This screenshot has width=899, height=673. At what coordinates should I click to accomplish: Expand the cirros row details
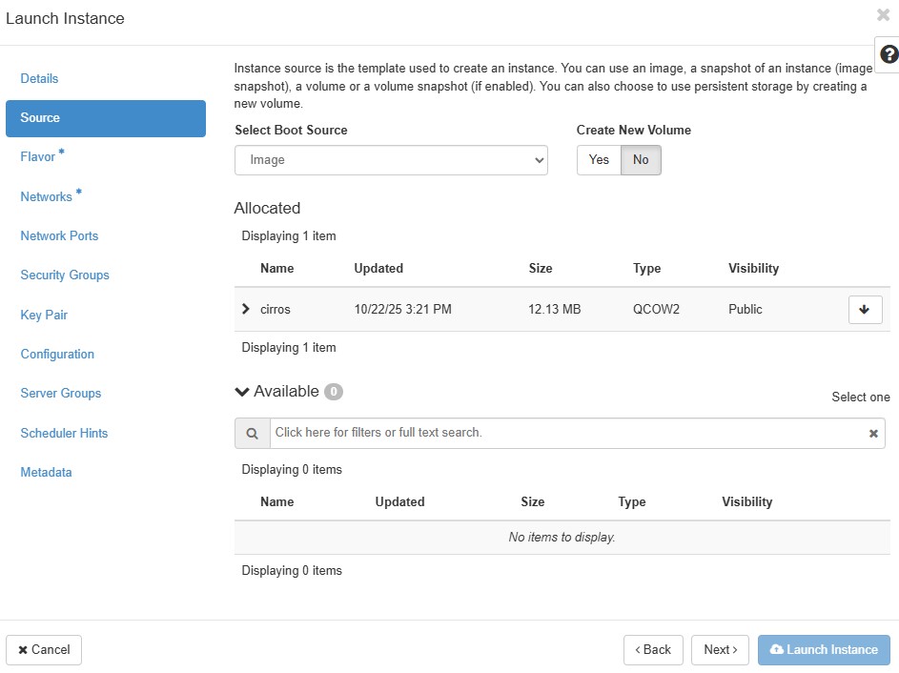tap(246, 309)
